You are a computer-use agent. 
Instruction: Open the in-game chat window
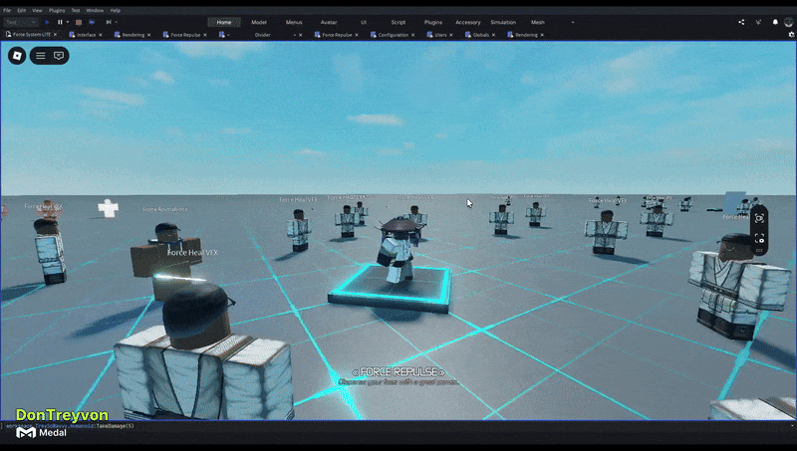59,56
